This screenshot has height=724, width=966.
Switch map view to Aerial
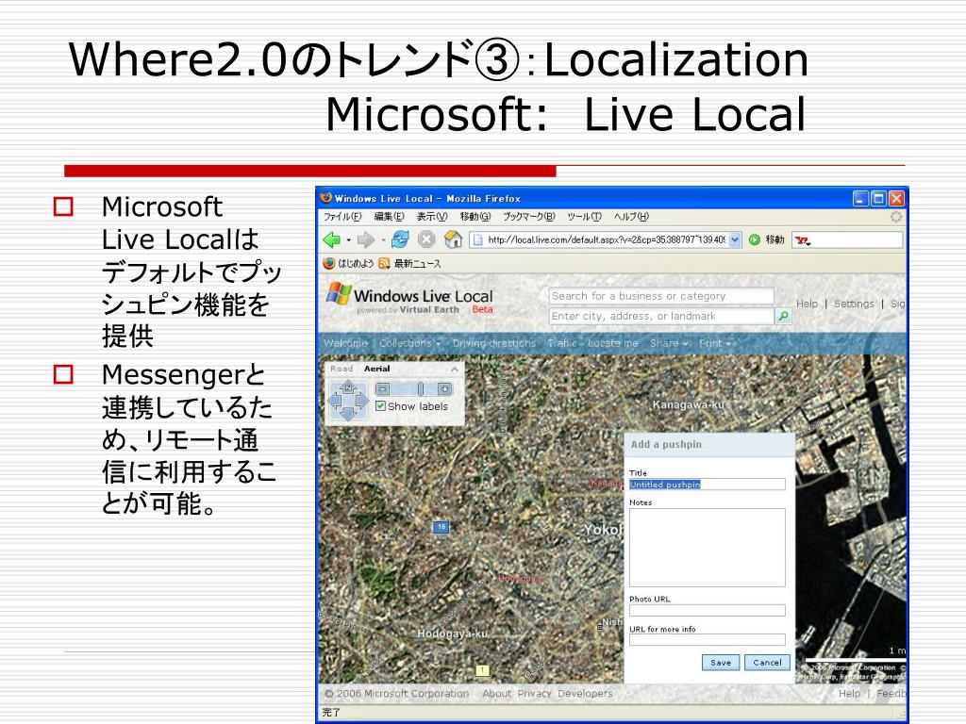tap(377, 369)
